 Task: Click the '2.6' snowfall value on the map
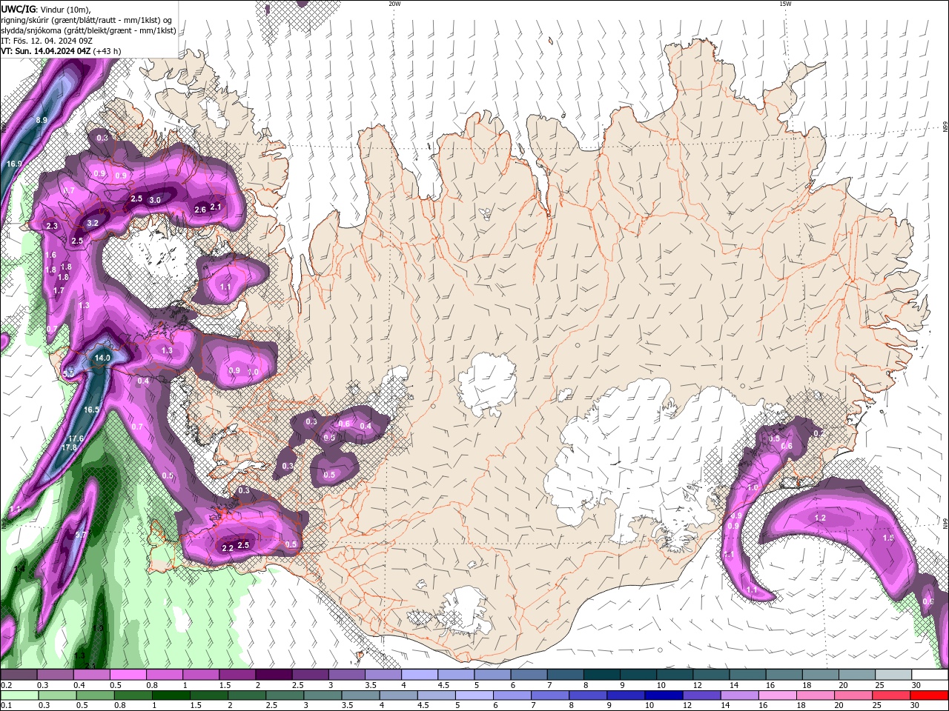(x=200, y=210)
